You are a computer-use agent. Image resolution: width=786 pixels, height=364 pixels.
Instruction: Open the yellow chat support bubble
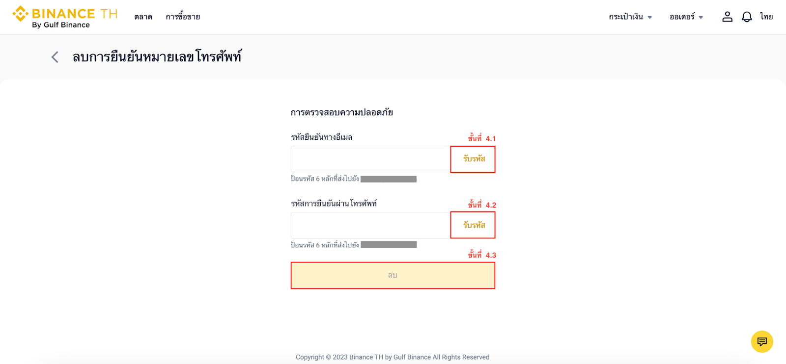tap(762, 341)
